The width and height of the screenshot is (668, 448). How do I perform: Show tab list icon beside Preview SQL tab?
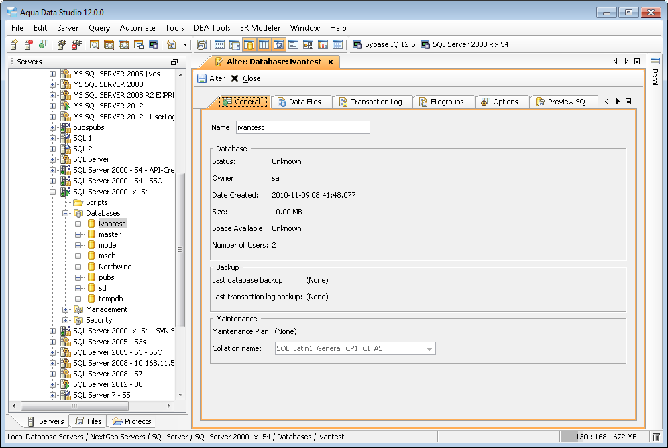628,102
